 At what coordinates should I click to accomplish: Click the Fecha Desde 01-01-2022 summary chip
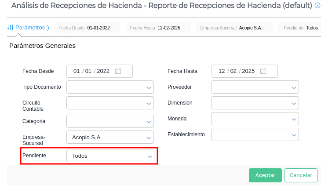pyautogui.click(x=87, y=28)
